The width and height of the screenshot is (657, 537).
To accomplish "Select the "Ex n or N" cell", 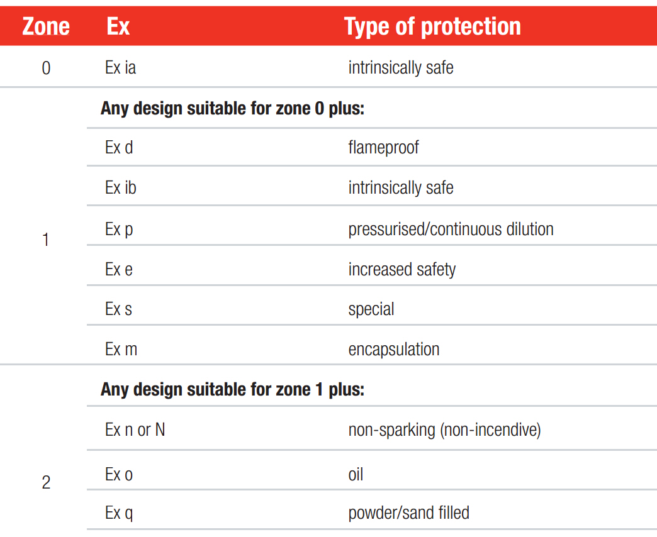I will point(135,430).
